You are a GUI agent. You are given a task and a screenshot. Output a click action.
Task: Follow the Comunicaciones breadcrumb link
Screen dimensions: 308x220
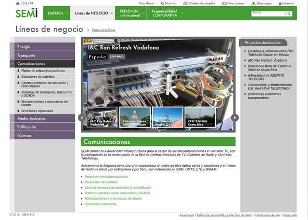point(103,30)
